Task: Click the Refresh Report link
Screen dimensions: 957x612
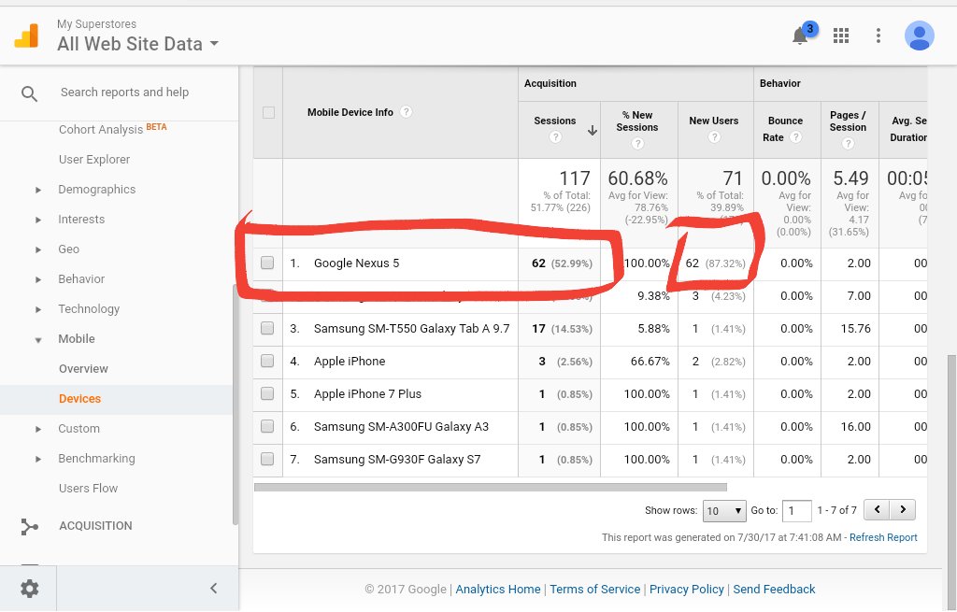Action: click(x=883, y=537)
